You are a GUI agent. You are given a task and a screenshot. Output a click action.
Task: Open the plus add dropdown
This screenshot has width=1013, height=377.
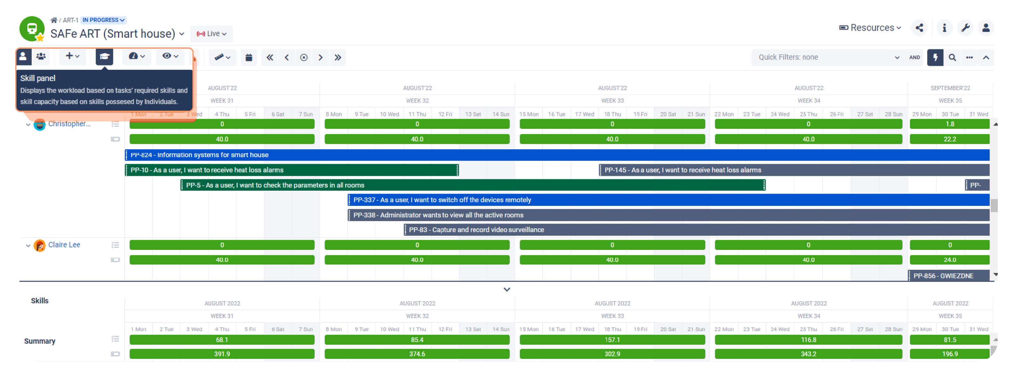click(72, 57)
